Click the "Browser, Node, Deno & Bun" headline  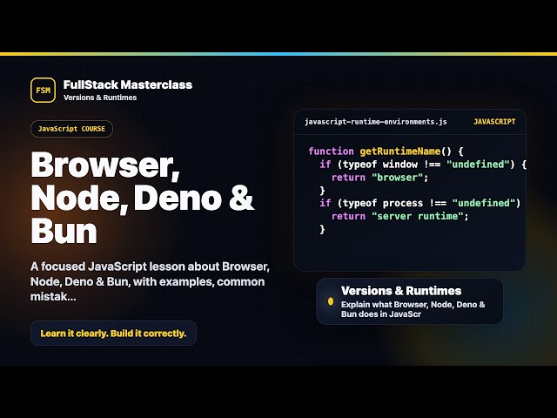(x=143, y=198)
